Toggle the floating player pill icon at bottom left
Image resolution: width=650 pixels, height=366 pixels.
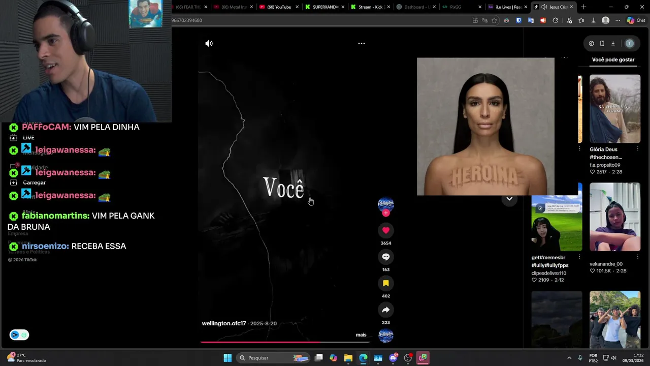(19, 334)
